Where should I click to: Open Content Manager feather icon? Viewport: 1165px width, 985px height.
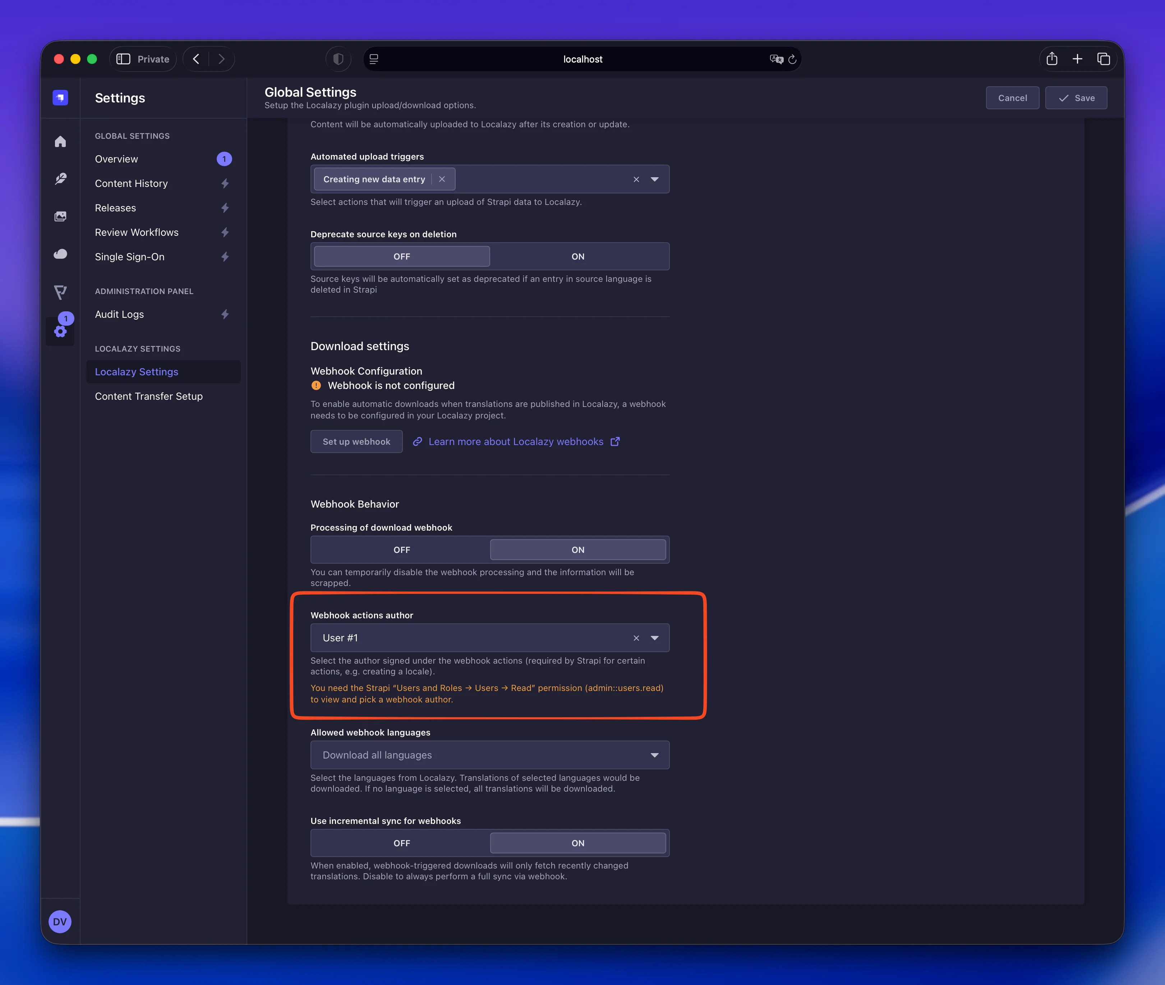click(x=60, y=179)
